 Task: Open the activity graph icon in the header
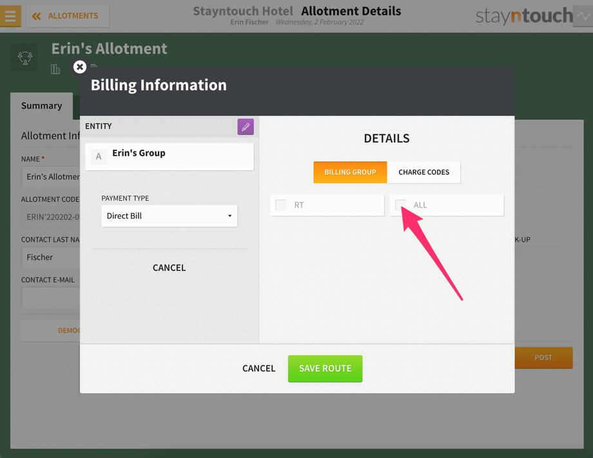click(x=583, y=16)
